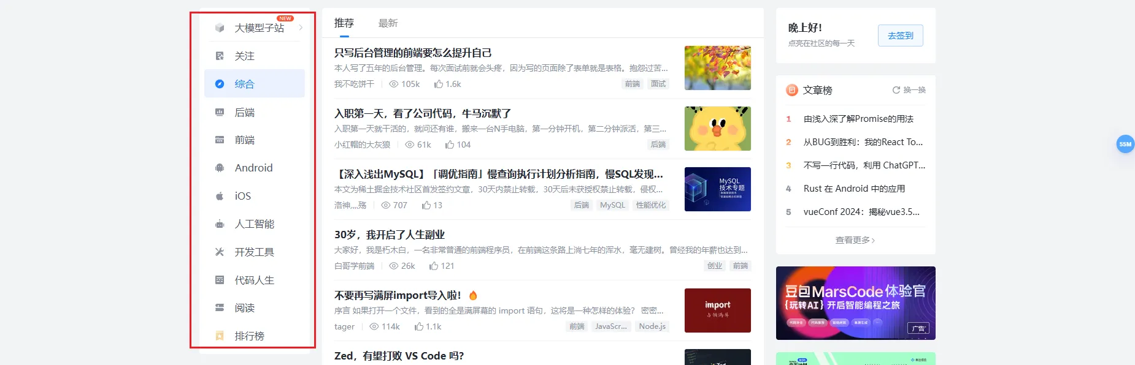This screenshot has height=365, width=1135.
Task: Like the 入职第一天 article via the thumbs-up icon
Action: coord(450,145)
